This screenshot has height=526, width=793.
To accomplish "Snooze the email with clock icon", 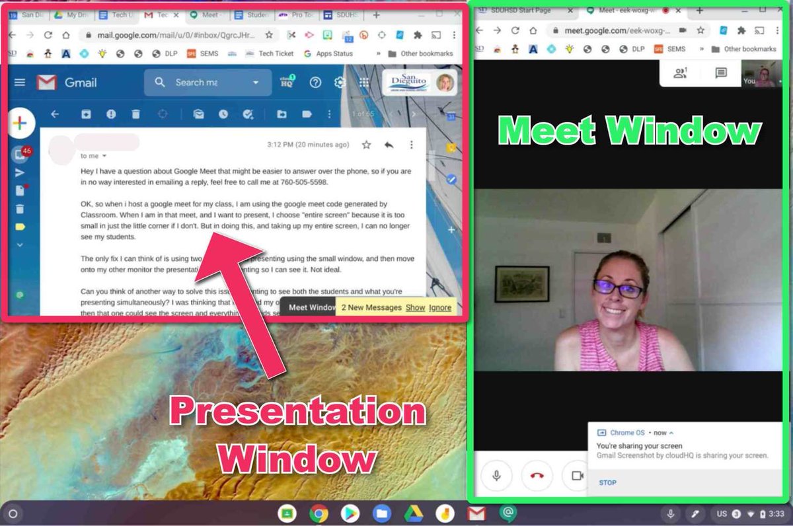I will pyautogui.click(x=223, y=114).
